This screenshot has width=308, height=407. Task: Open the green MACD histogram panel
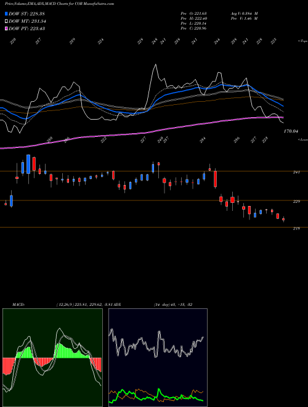tap(52, 358)
